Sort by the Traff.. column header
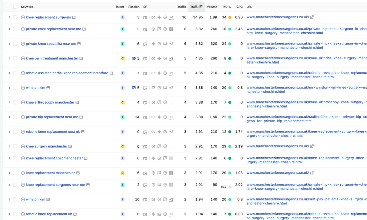Screen dimensions: 367x220 click(197, 7)
